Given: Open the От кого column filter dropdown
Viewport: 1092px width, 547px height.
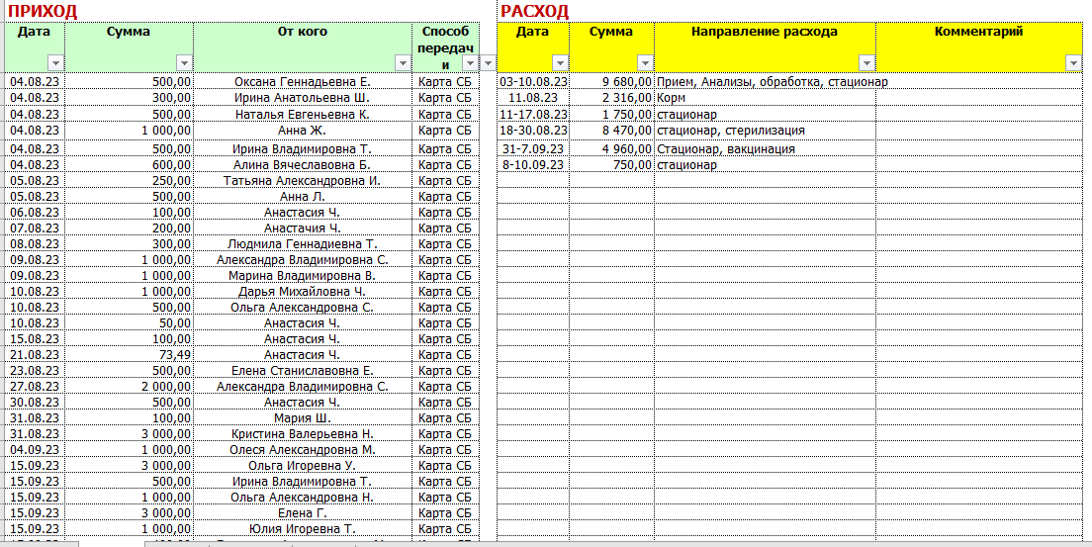Looking at the screenshot, I should tap(403, 62).
